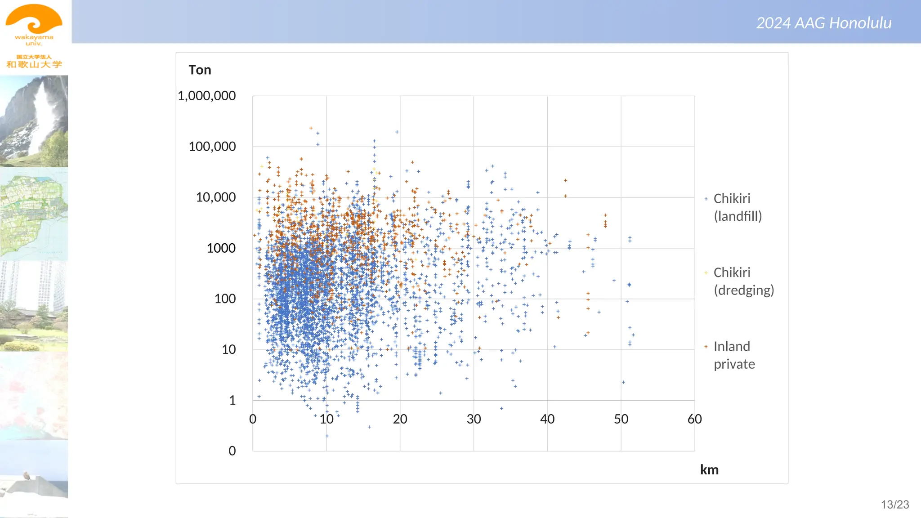Click the Ton axis title

200,70
